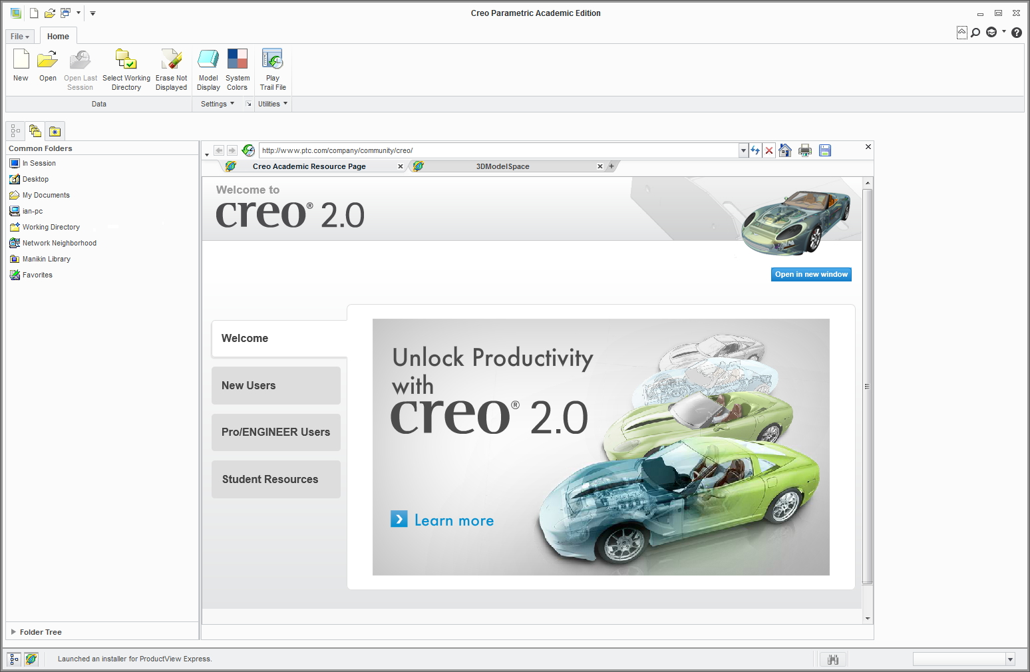This screenshot has height=672, width=1030.
Task: Click the new file icon in quick access toolbar
Action: point(34,13)
